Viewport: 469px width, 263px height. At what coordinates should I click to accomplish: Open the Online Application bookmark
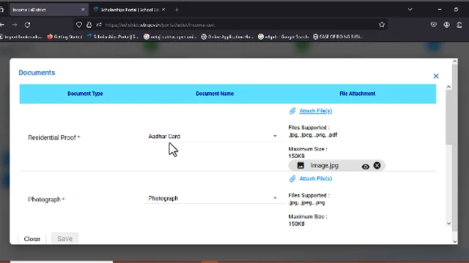pyautogui.click(x=227, y=37)
